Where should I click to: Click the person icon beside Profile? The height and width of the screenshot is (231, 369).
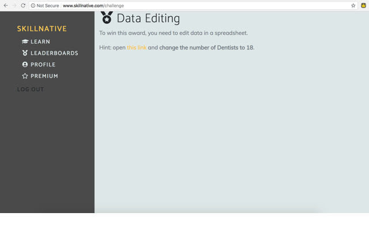(x=25, y=64)
